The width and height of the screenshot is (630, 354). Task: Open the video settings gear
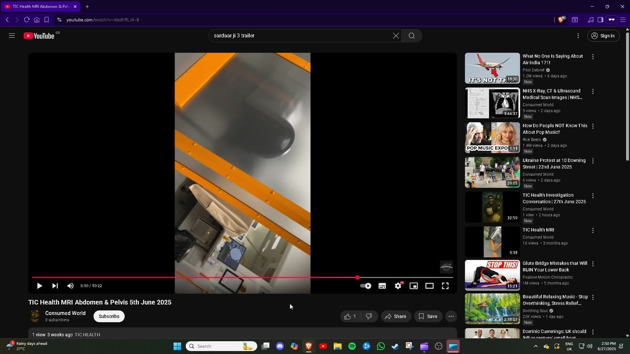(x=398, y=286)
